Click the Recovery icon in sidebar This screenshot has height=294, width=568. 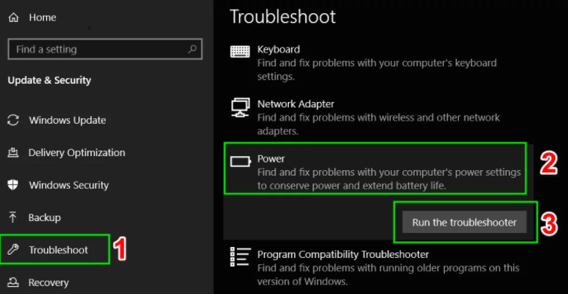point(13,282)
